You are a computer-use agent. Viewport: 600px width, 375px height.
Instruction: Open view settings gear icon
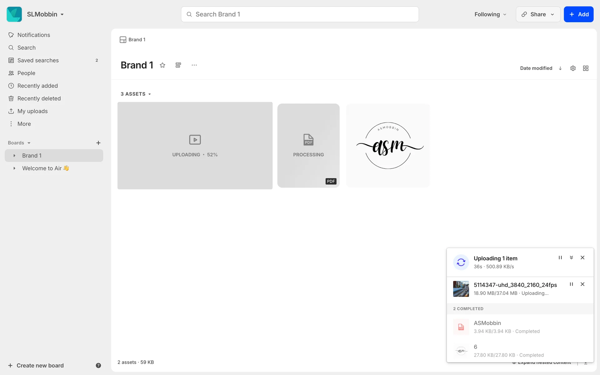[x=573, y=68]
